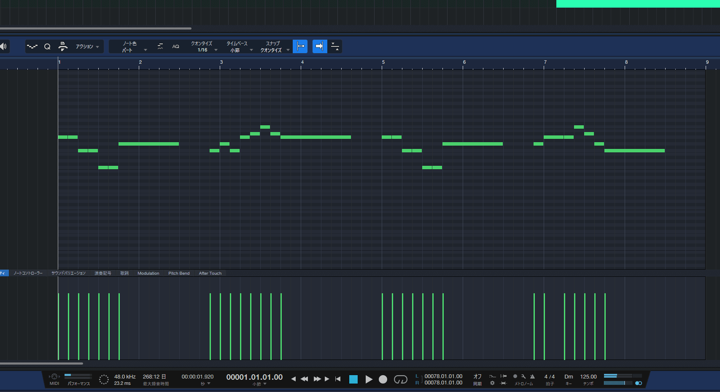Click the precount bars icon below preroll

504,383
